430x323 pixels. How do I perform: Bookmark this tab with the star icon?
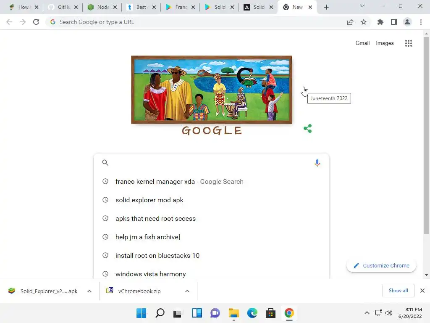[x=364, y=22]
